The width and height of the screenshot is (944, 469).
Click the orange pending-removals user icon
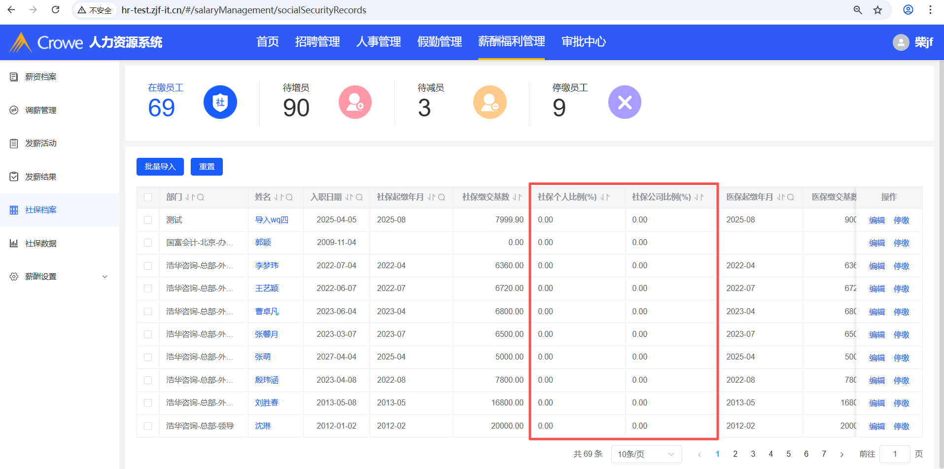click(x=489, y=102)
